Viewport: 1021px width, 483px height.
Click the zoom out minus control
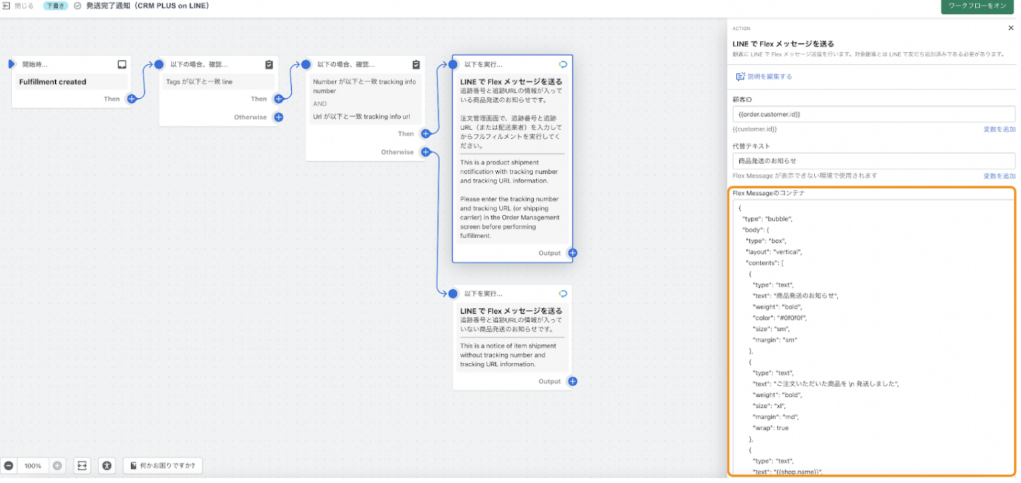click(x=9, y=466)
